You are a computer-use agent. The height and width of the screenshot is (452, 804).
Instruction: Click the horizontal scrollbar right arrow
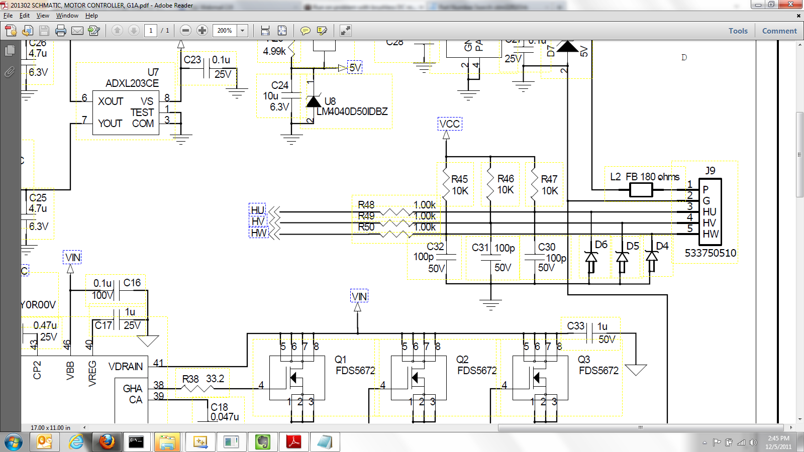click(x=791, y=428)
